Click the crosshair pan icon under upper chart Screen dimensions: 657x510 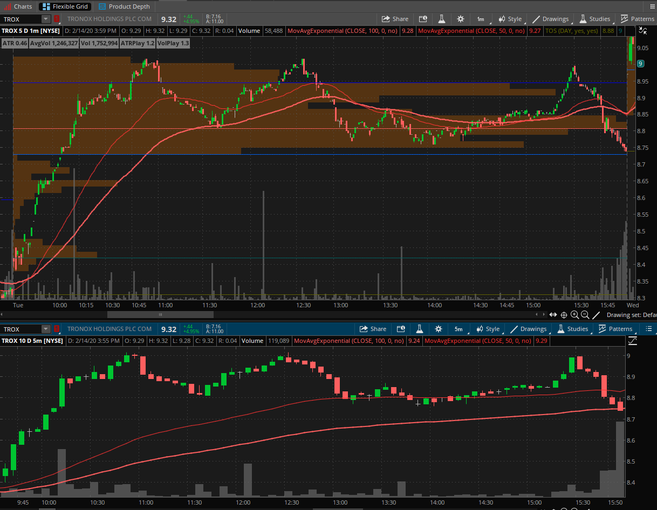[x=564, y=315]
